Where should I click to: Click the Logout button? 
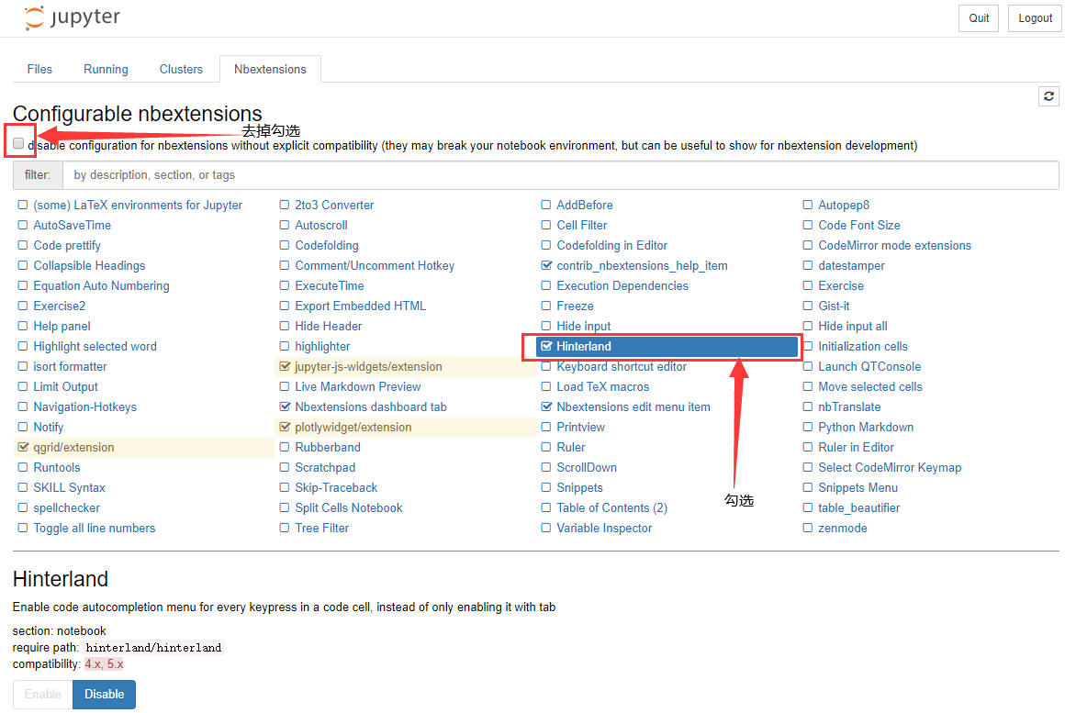pyautogui.click(x=1035, y=18)
